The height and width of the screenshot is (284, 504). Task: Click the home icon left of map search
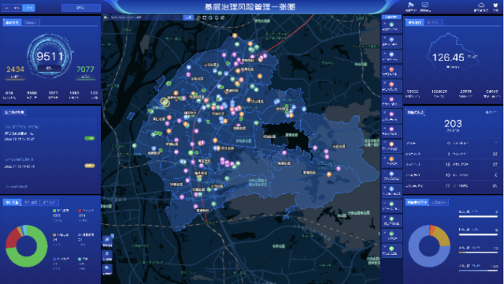point(106,17)
